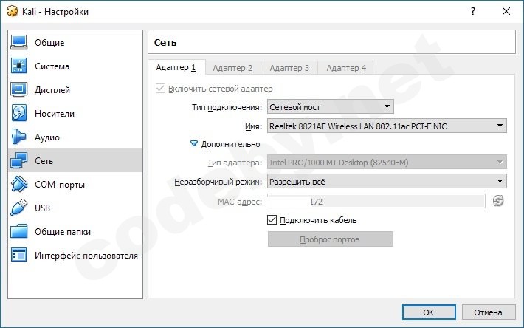Click the OK button

click(x=429, y=312)
